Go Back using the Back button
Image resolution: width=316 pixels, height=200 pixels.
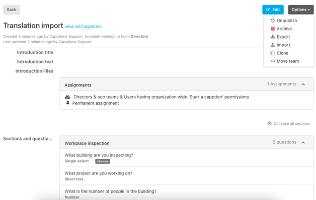(x=12, y=10)
